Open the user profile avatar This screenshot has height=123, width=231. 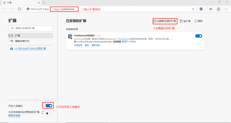(x=219, y=9)
